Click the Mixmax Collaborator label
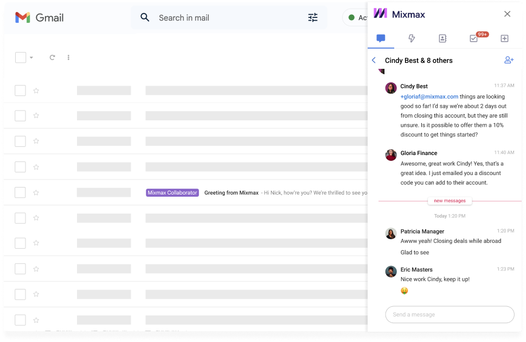The width and height of the screenshot is (526, 342). 172,192
